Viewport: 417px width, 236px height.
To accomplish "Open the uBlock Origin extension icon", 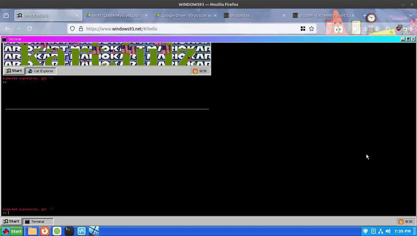I will click(x=399, y=28).
